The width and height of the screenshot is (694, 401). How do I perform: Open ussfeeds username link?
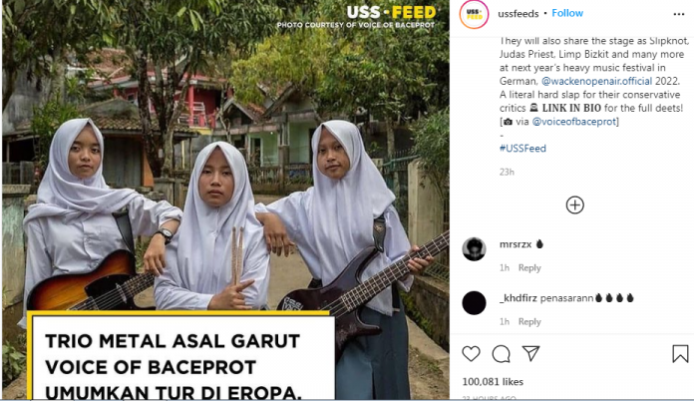pyautogui.click(x=518, y=14)
